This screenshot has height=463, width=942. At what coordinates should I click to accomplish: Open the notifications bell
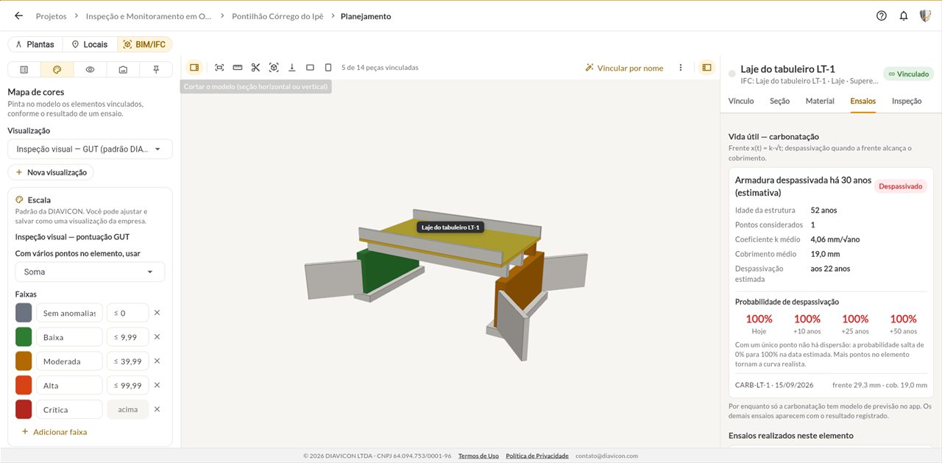click(x=904, y=15)
